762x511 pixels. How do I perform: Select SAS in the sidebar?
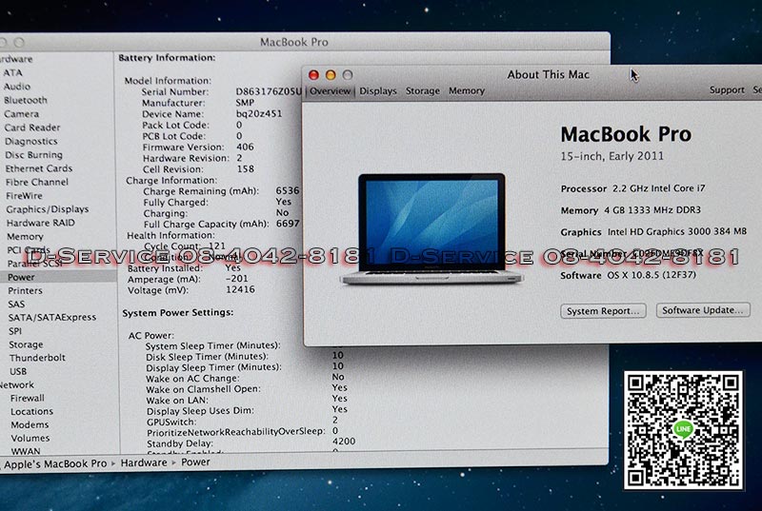coord(16,305)
